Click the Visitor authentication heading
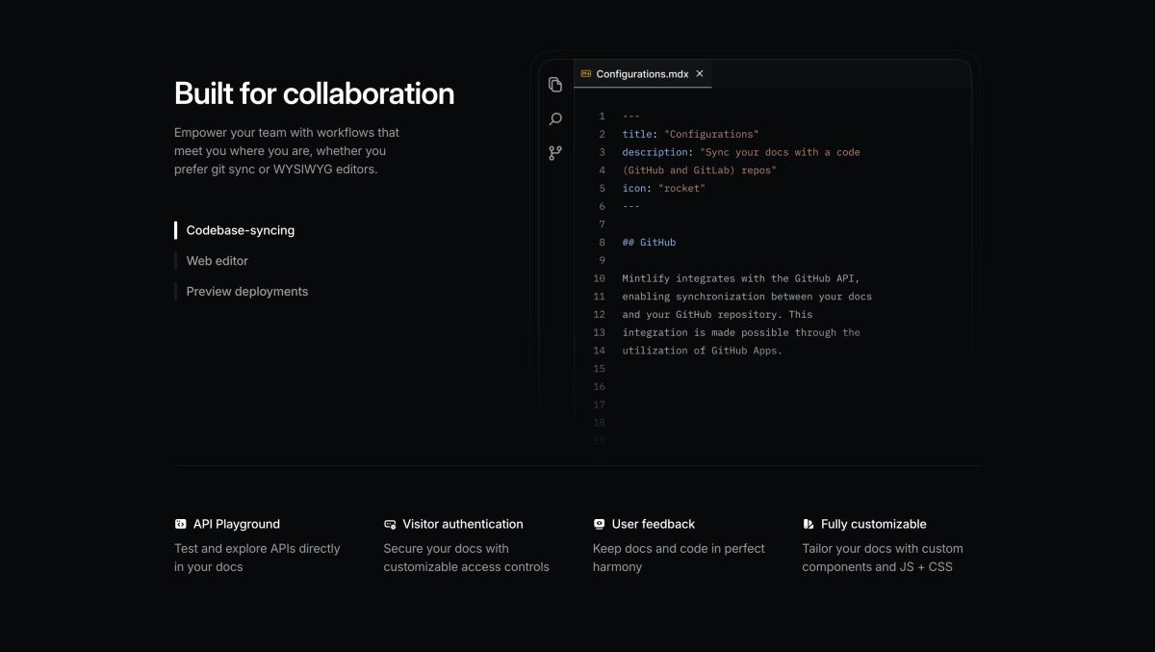The width and height of the screenshot is (1155, 652). coord(463,524)
